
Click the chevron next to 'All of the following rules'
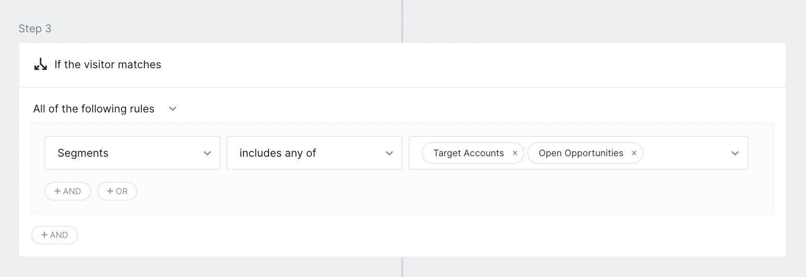[173, 109]
